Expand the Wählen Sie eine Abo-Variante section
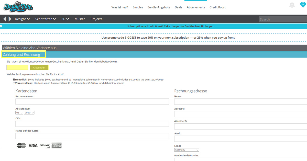Image resolution: width=307 pixels, height=161 pixels. (x=30, y=48)
